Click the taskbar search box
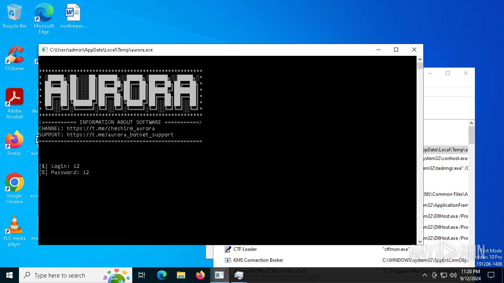The width and height of the screenshot is (504, 283). click(76, 275)
